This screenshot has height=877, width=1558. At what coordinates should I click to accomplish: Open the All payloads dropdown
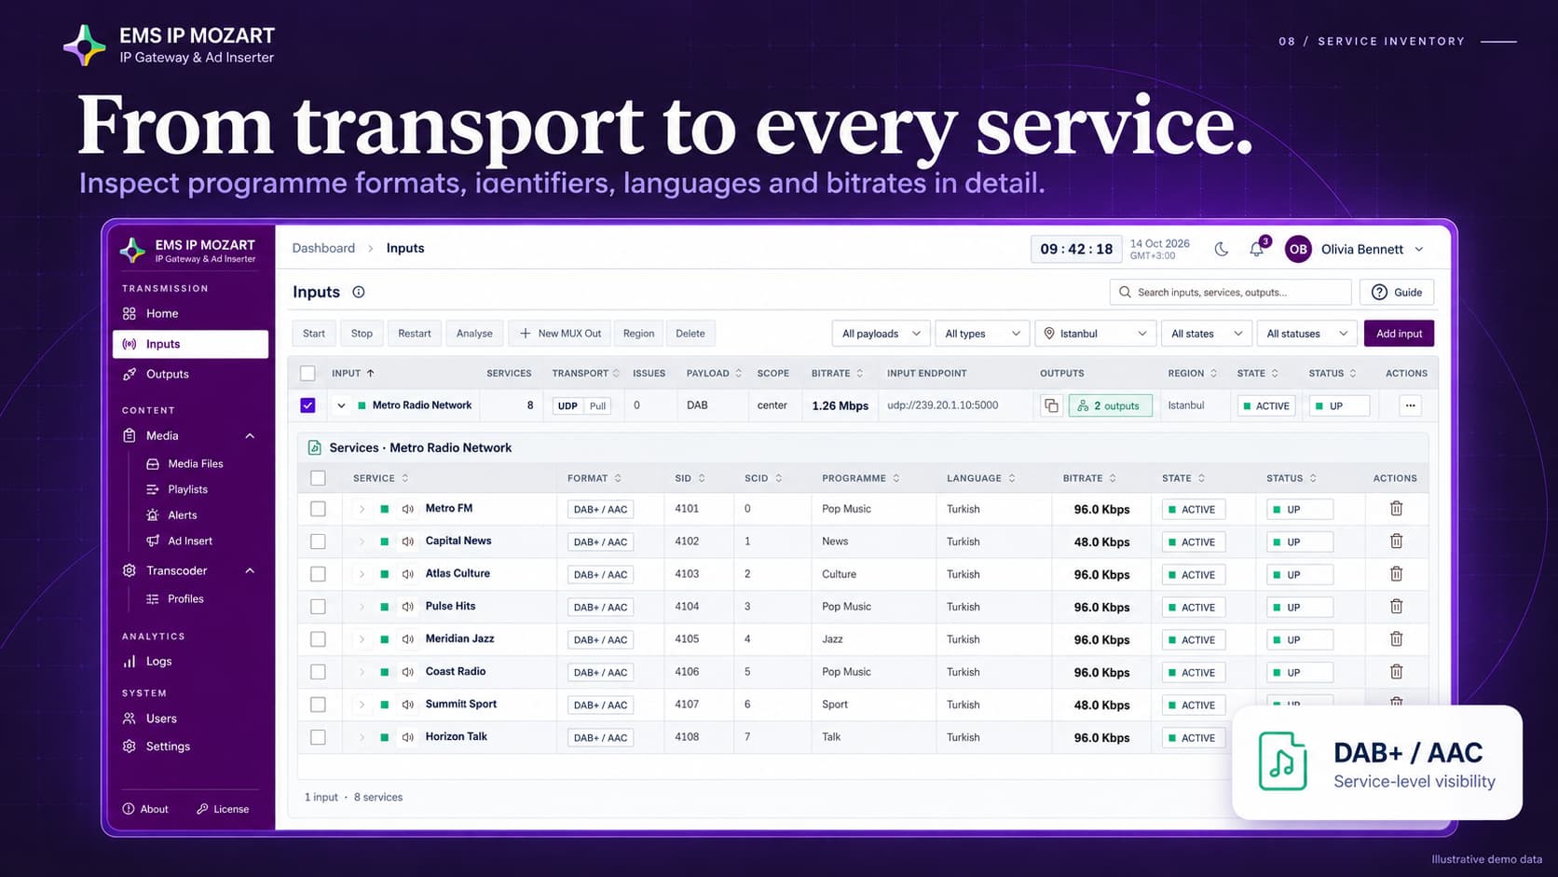881,334
